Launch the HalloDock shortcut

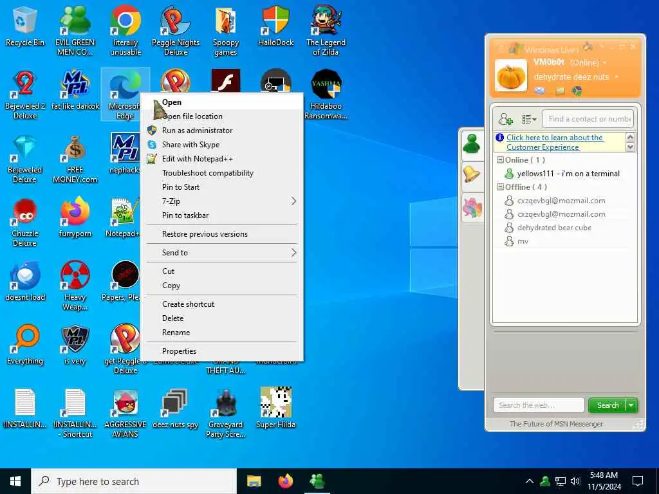[x=275, y=26]
